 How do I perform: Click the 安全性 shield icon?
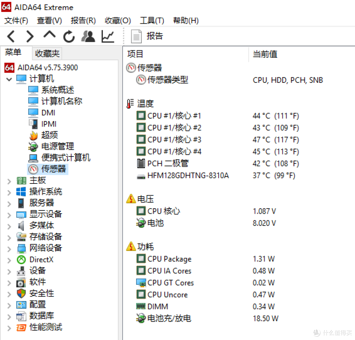point(21,294)
